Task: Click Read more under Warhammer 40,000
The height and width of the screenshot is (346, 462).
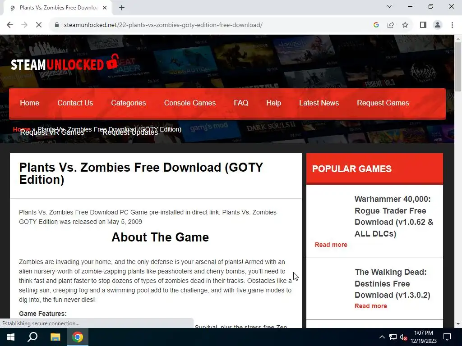Action: 331,245
